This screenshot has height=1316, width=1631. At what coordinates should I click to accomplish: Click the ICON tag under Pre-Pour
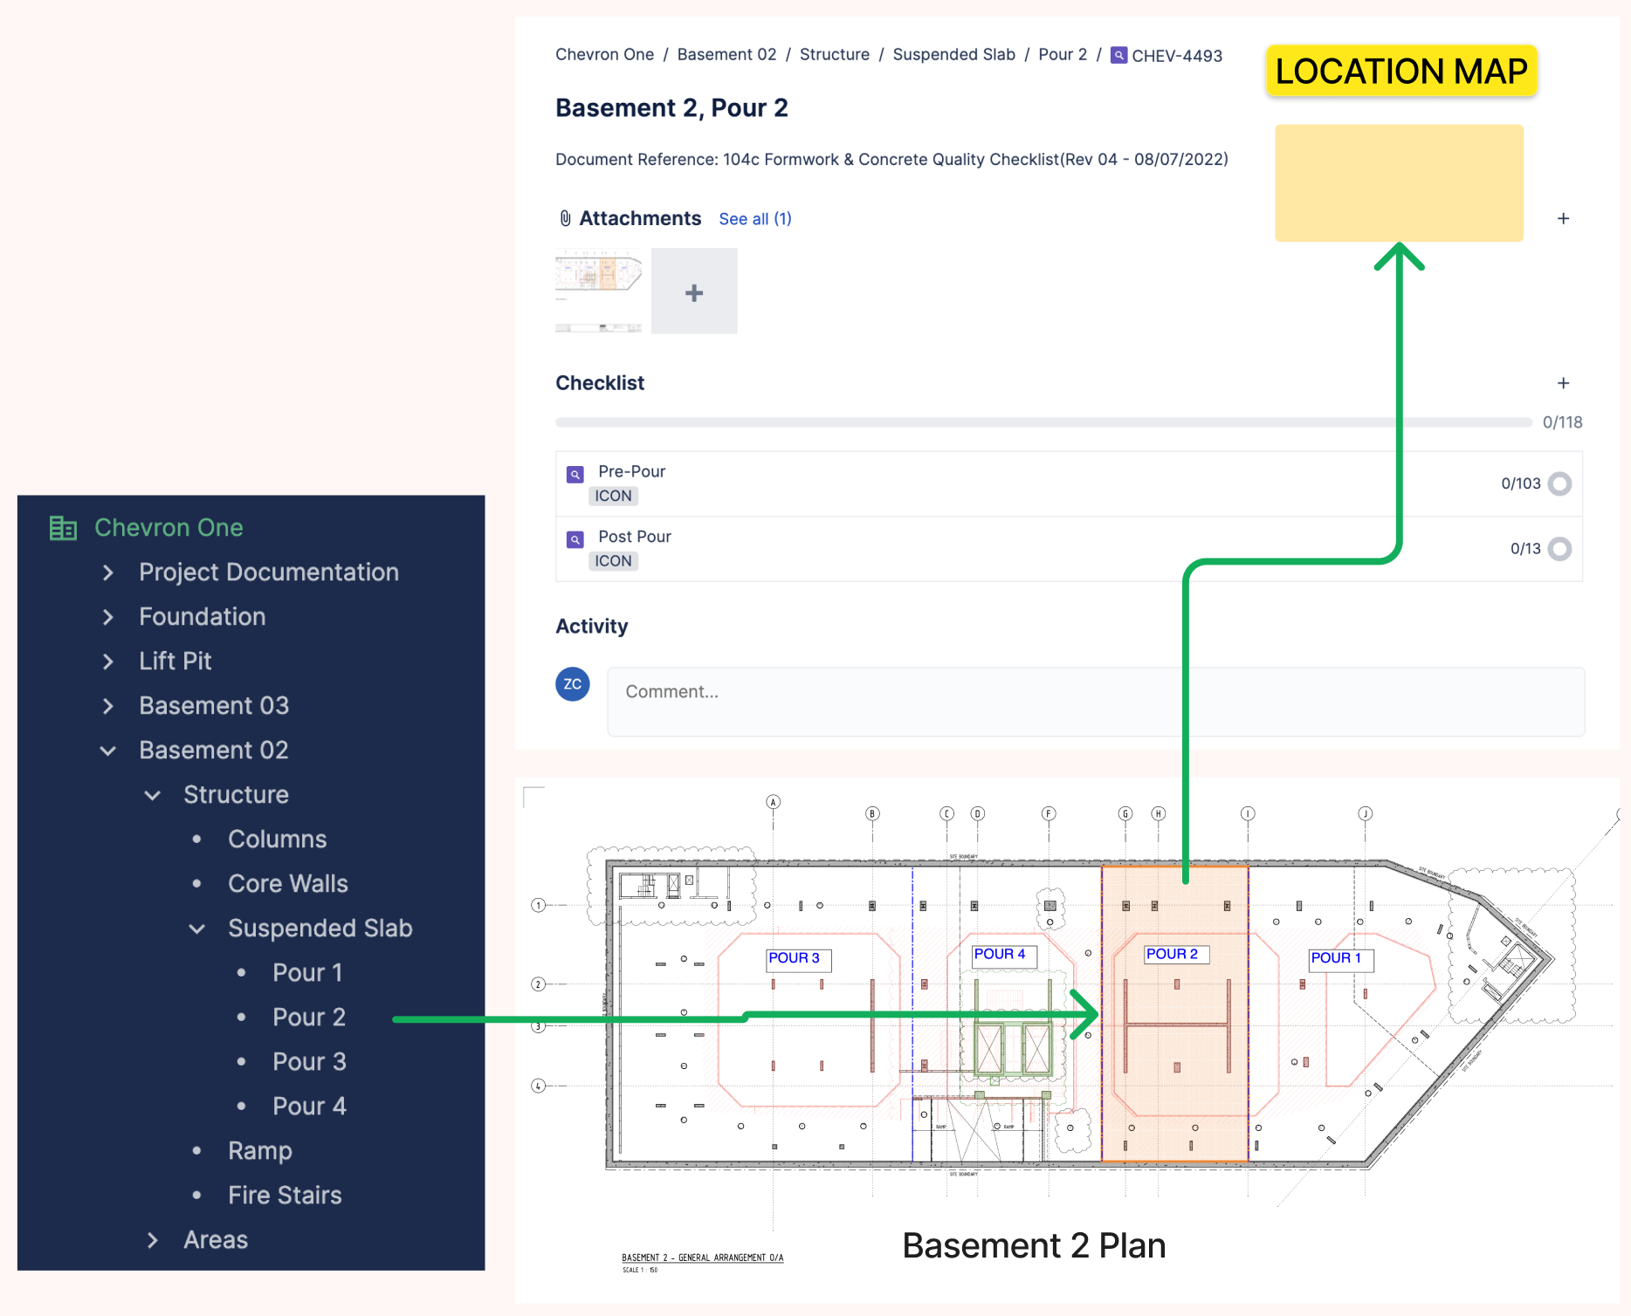613,496
